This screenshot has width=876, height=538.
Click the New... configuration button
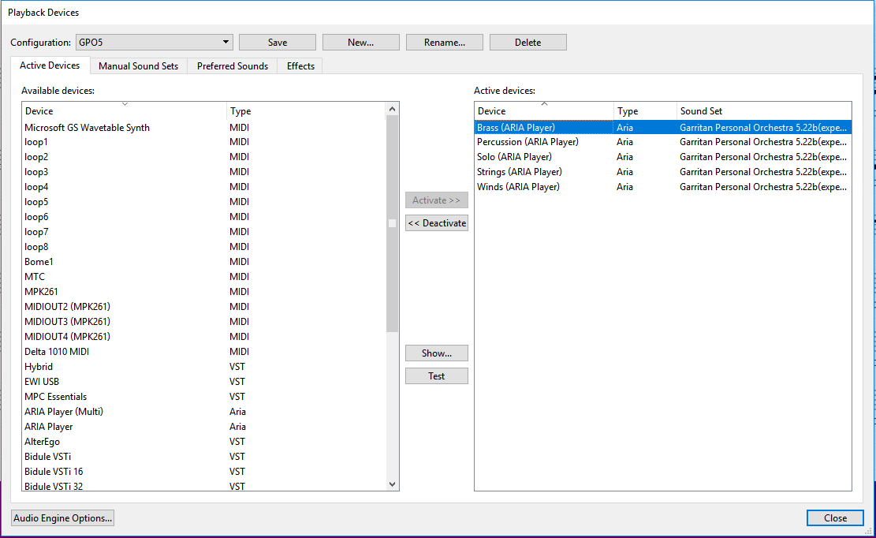click(360, 43)
